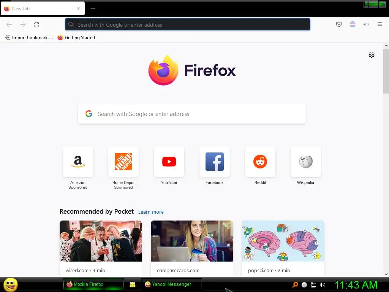Close the New Tab tab

(78, 8)
